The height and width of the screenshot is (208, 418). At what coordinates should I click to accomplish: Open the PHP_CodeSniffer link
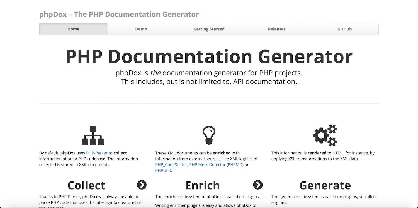171,165
